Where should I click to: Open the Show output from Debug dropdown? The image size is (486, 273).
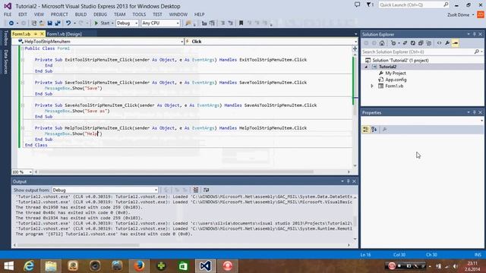[106, 190]
